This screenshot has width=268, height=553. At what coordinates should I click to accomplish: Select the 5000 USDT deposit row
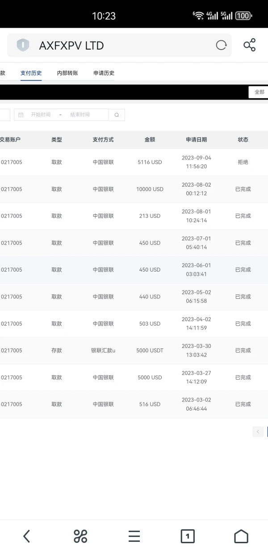pyautogui.click(x=150, y=351)
